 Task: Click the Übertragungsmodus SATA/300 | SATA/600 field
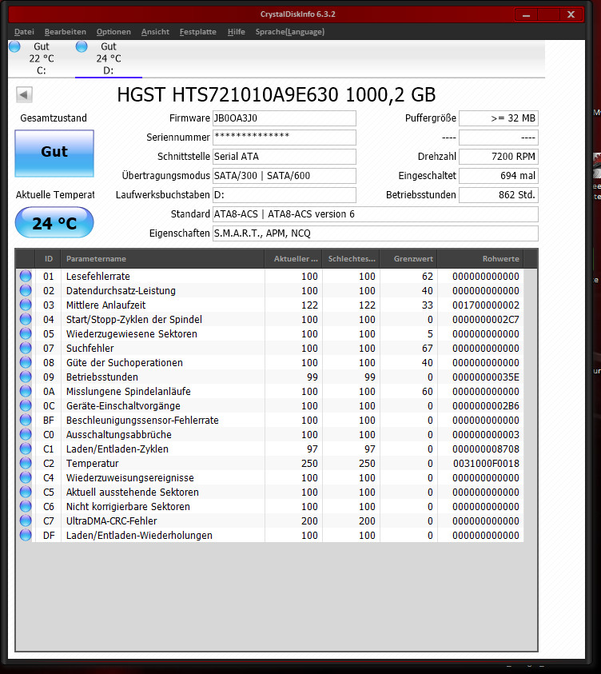pyautogui.click(x=285, y=176)
